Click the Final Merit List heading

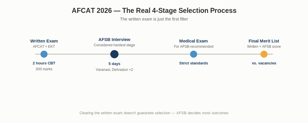pyautogui.click(x=264, y=41)
